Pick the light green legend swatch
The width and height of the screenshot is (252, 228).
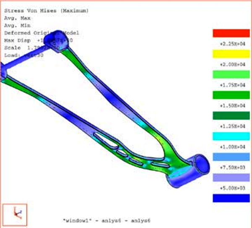(x=231, y=74)
